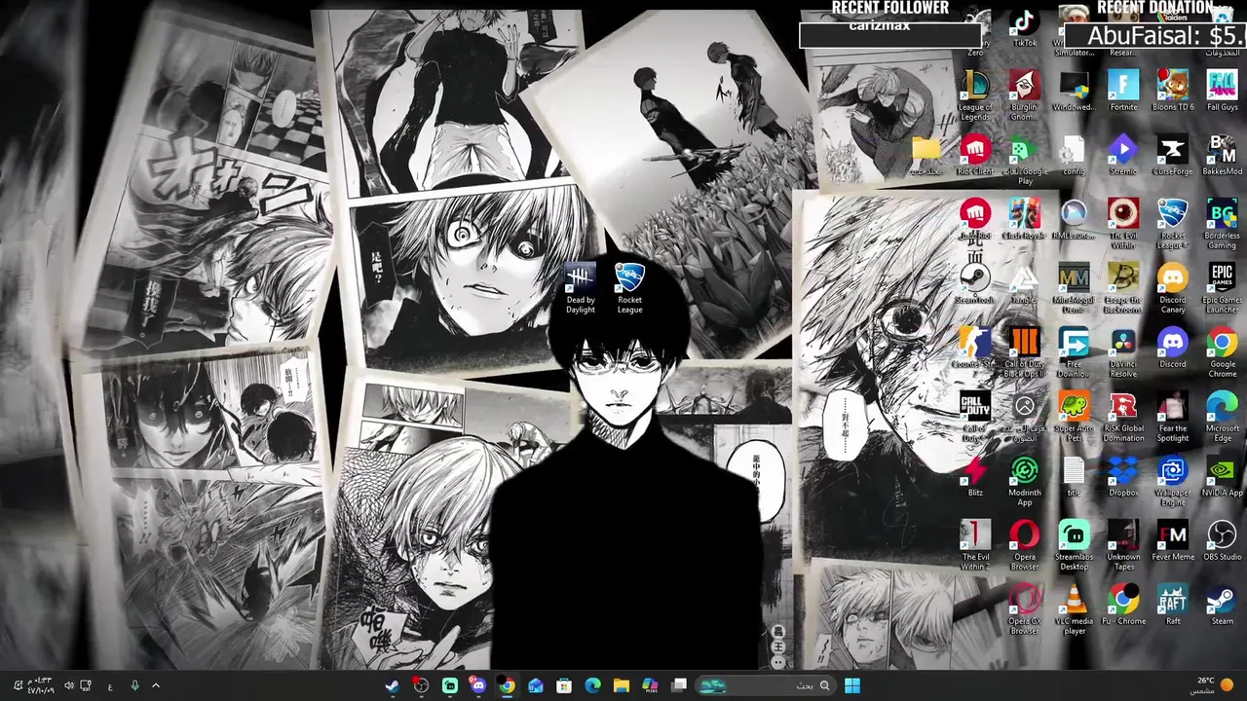Open the CurseForge desktop icon
Screen dimensions: 1247x701
[1173, 154]
